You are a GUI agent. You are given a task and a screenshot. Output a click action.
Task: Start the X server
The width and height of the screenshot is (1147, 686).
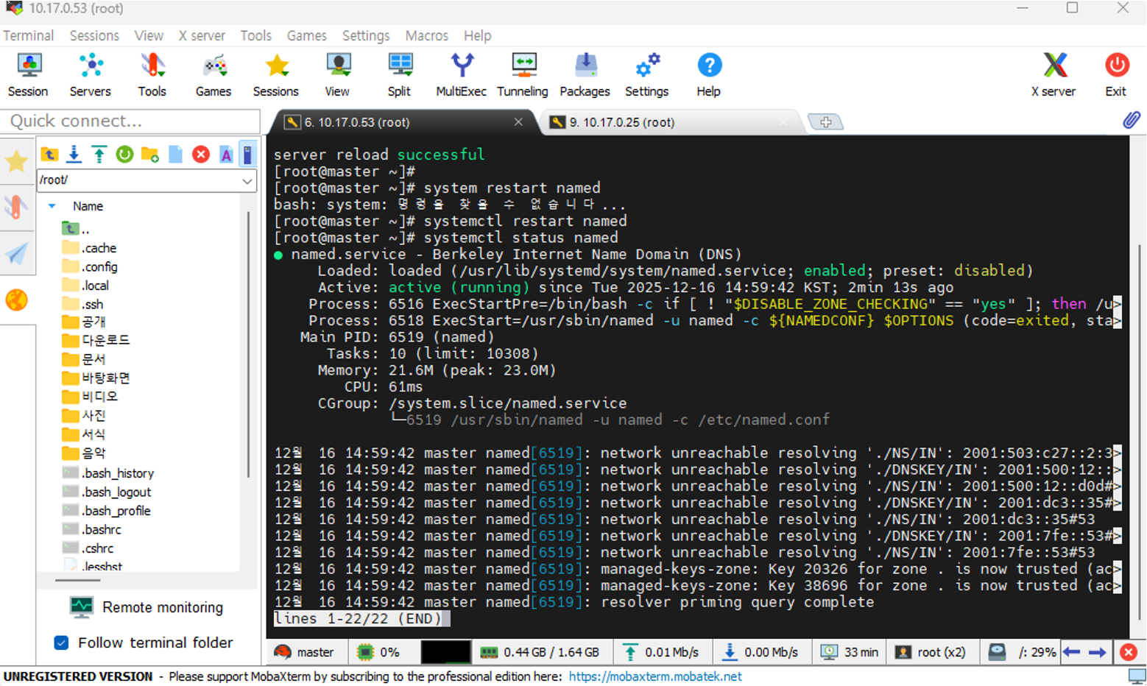point(1054,75)
